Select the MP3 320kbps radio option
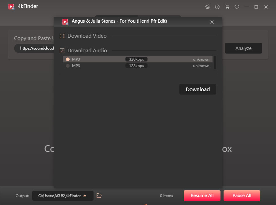 pos(68,59)
